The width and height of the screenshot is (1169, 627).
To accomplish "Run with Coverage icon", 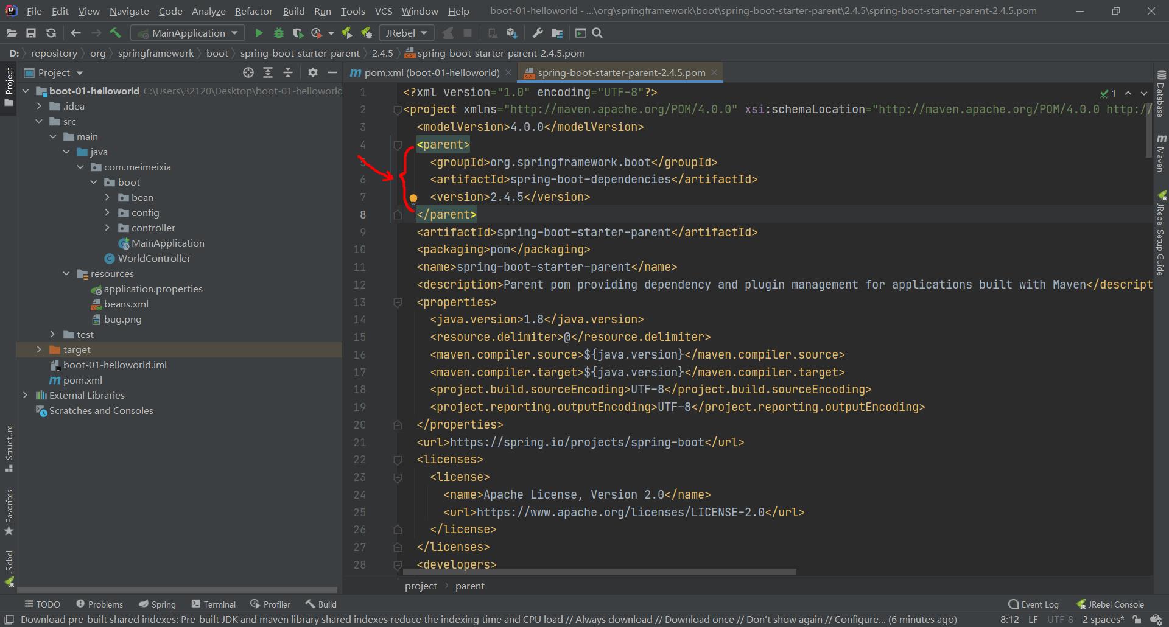I will tap(298, 33).
